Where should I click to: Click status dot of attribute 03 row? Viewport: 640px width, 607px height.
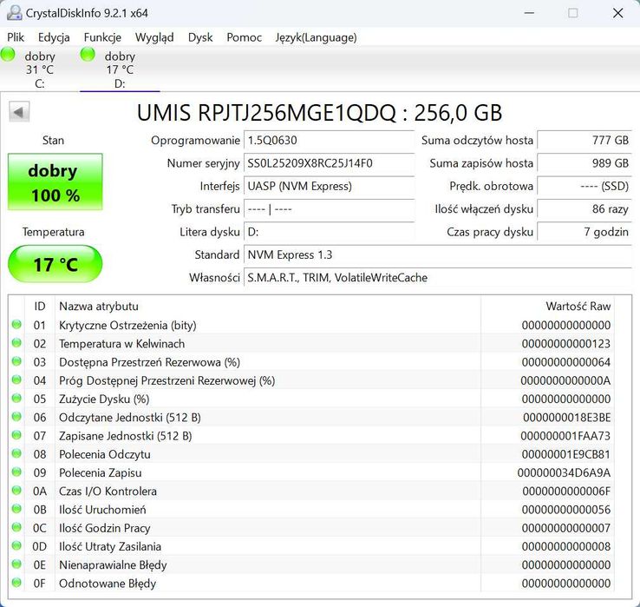[x=16, y=361]
